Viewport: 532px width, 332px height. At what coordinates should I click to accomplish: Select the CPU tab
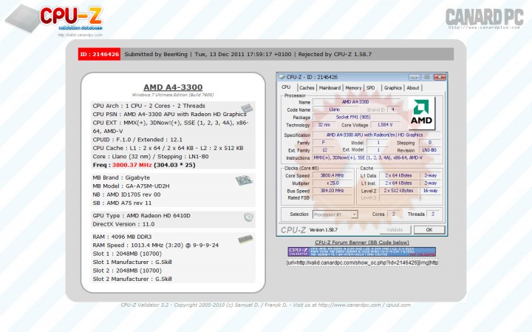[x=286, y=87]
